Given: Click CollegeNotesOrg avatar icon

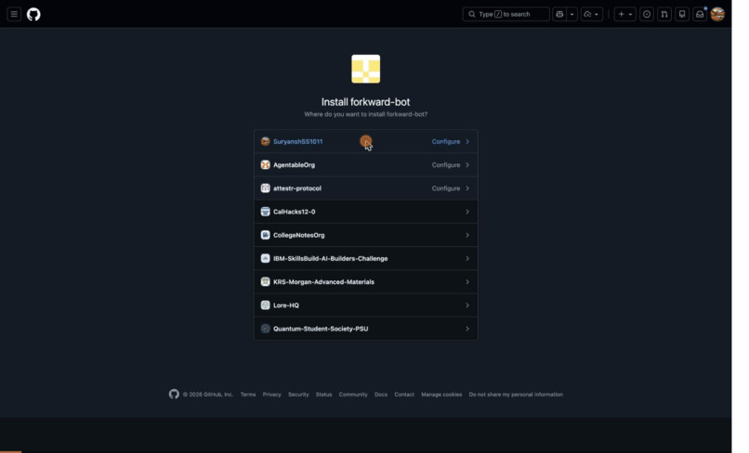Looking at the screenshot, I should [x=265, y=235].
